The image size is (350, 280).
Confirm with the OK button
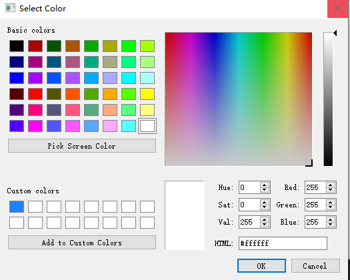261,266
